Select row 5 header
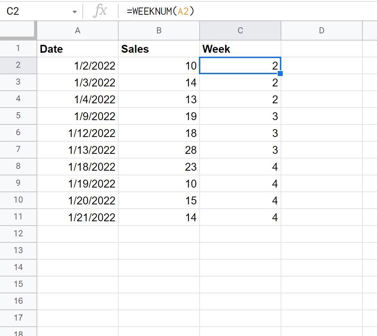This screenshot has height=336, width=377. [x=18, y=116]
